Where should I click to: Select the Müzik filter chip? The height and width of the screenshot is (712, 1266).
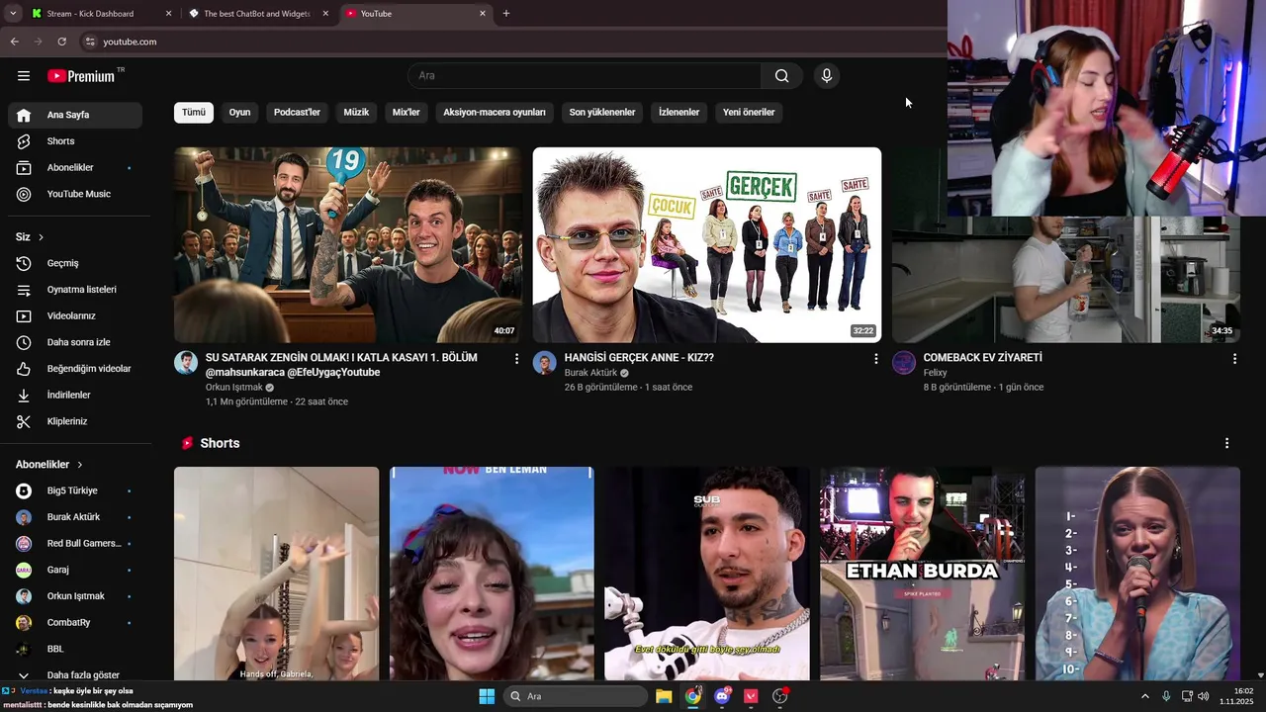(356, 112)
